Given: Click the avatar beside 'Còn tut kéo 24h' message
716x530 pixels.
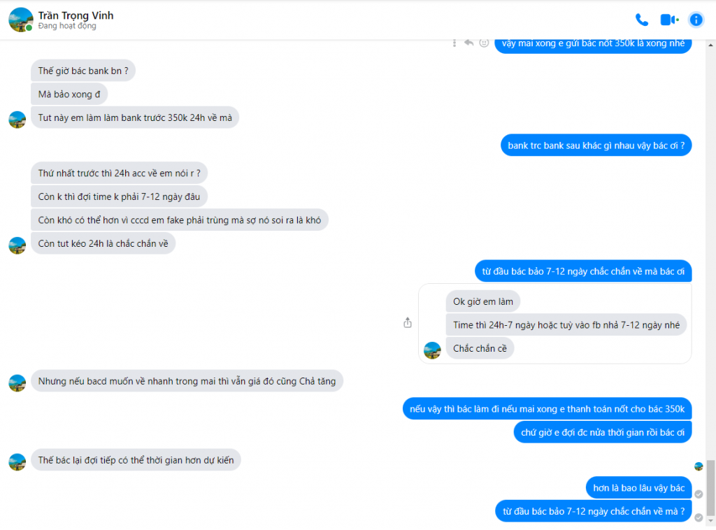Looking at the screenshot, I should point(17,245).
